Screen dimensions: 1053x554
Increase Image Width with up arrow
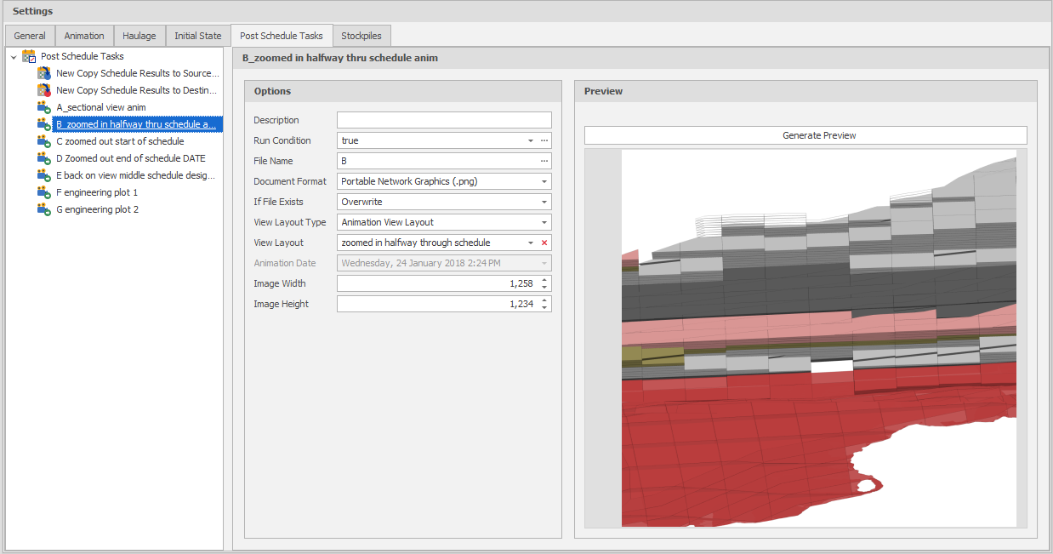(544, 280)
